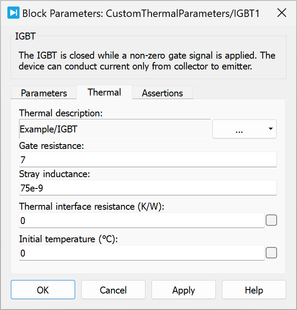Viewport: 297px width, 310px height.
Task: Click the Stray inductance input field
Action: point(148,188)
